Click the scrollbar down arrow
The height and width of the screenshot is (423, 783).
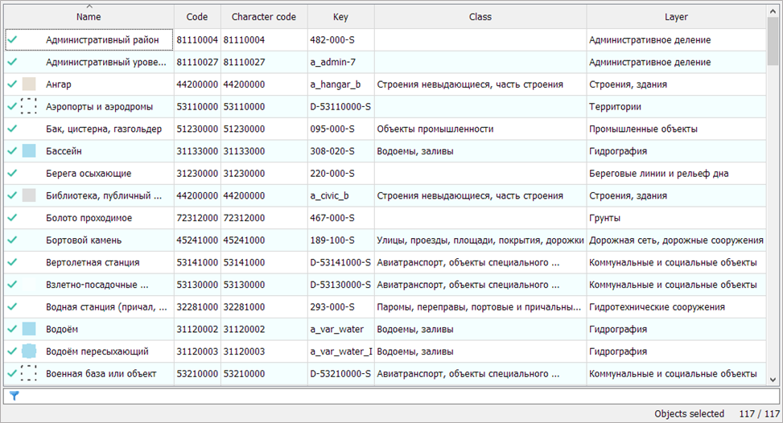(x=773, y=379)
